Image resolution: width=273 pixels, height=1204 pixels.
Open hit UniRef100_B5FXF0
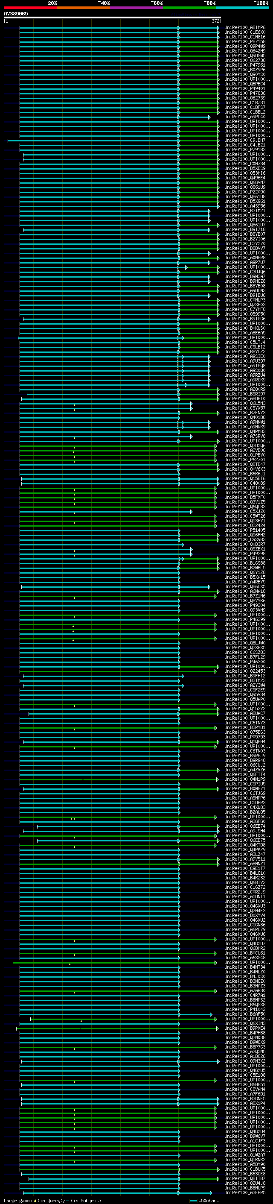tap(244, 497)
